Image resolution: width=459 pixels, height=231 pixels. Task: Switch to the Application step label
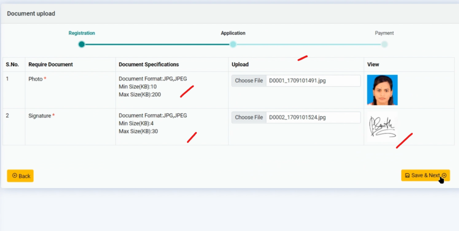pyautogui.click(x=233, y=33)
